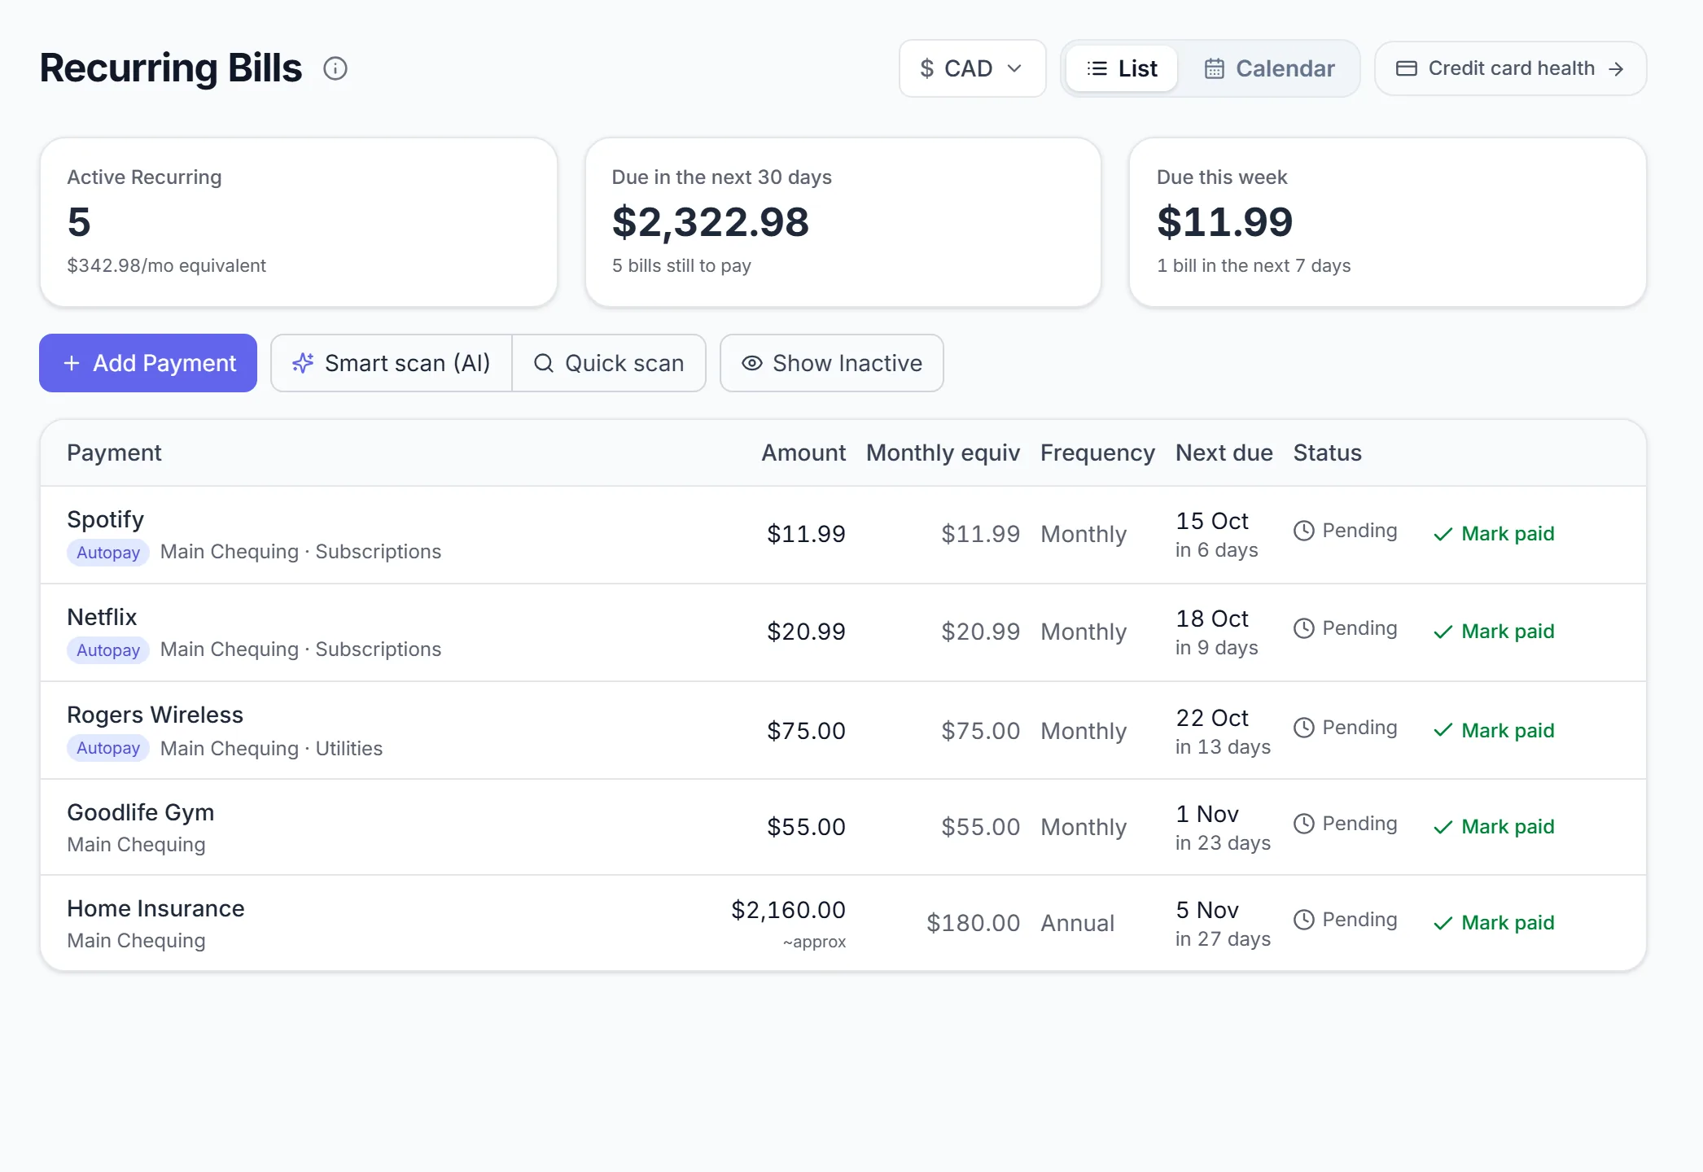The image size is (1703, 1172).
Task: Mark Home Insurance as paid
Action: pyautogui.click(x=1494, y=923)
